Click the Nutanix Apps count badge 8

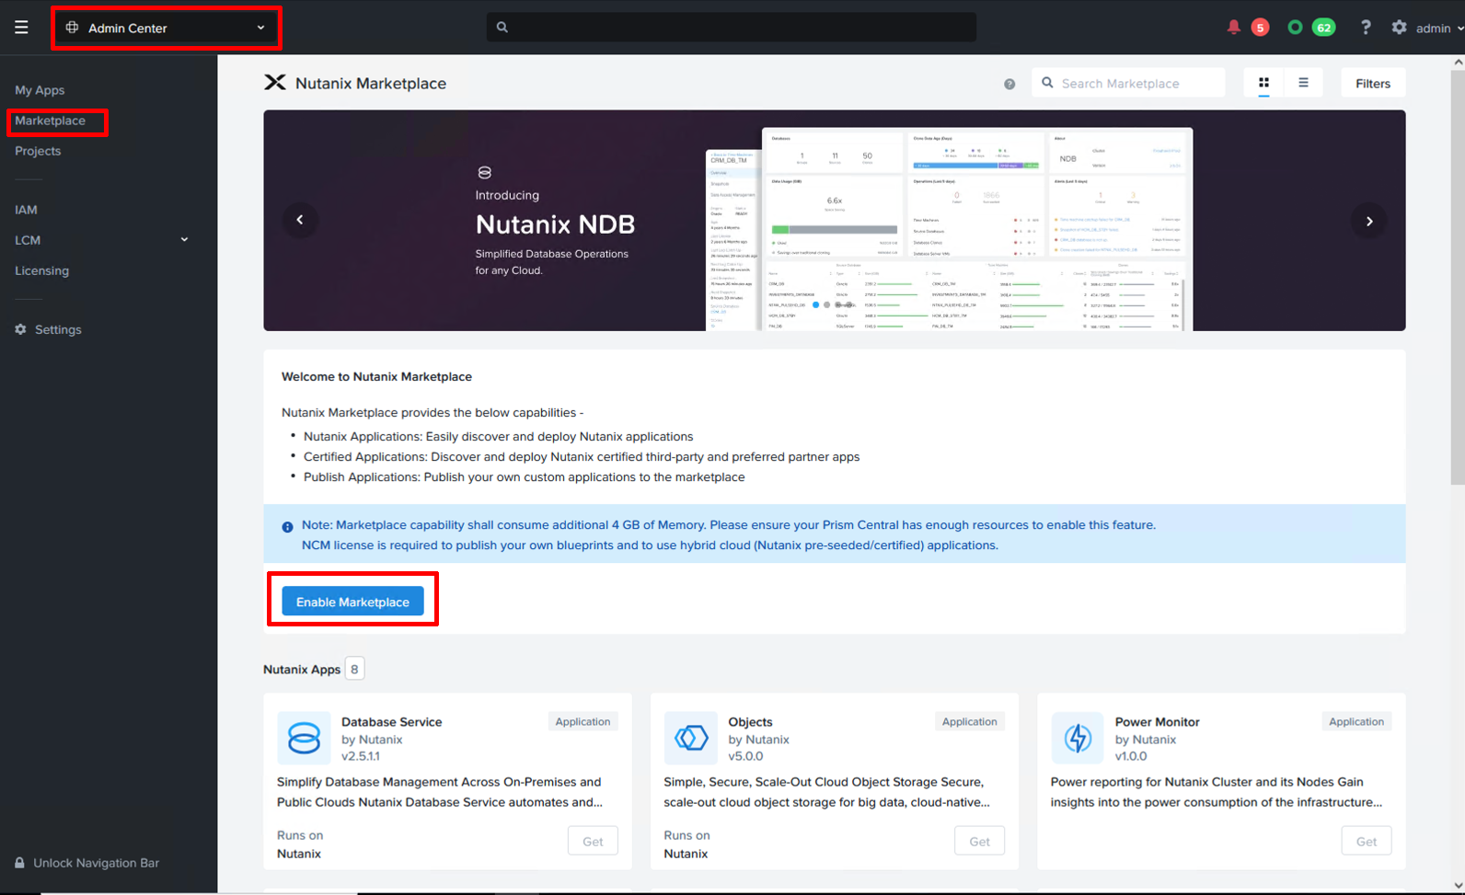tap(354, 669)
